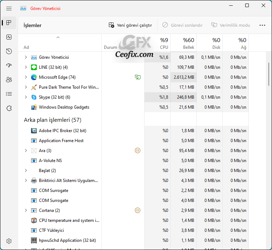Expand the LINE (32 bit) process group

(26, 67)
